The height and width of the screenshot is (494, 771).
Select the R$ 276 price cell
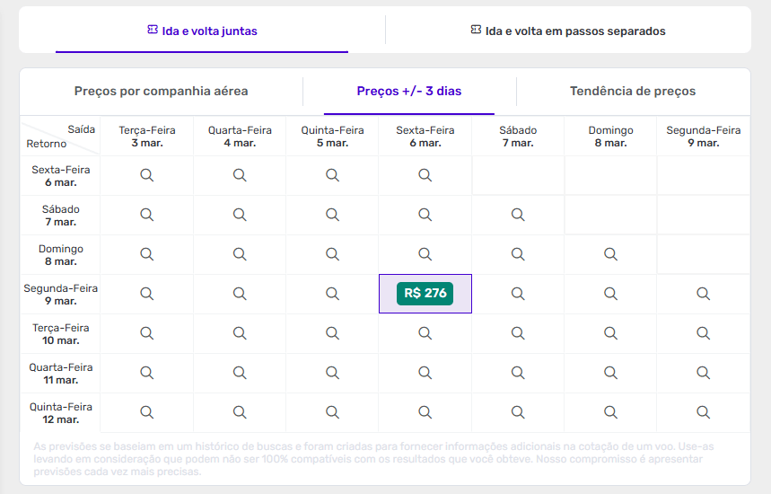click(x=425, y=294)
